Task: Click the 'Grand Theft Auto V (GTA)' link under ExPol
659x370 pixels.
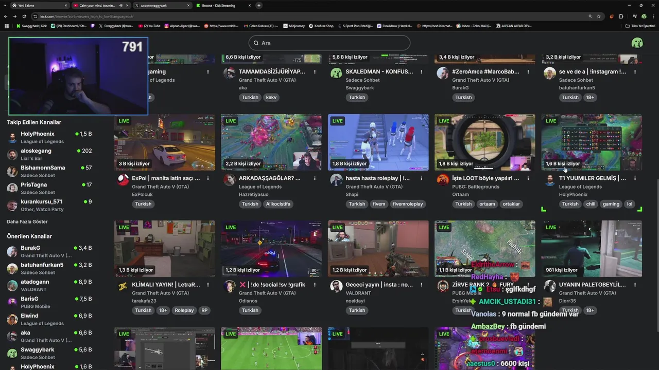Action: click(x=160, y=187)
